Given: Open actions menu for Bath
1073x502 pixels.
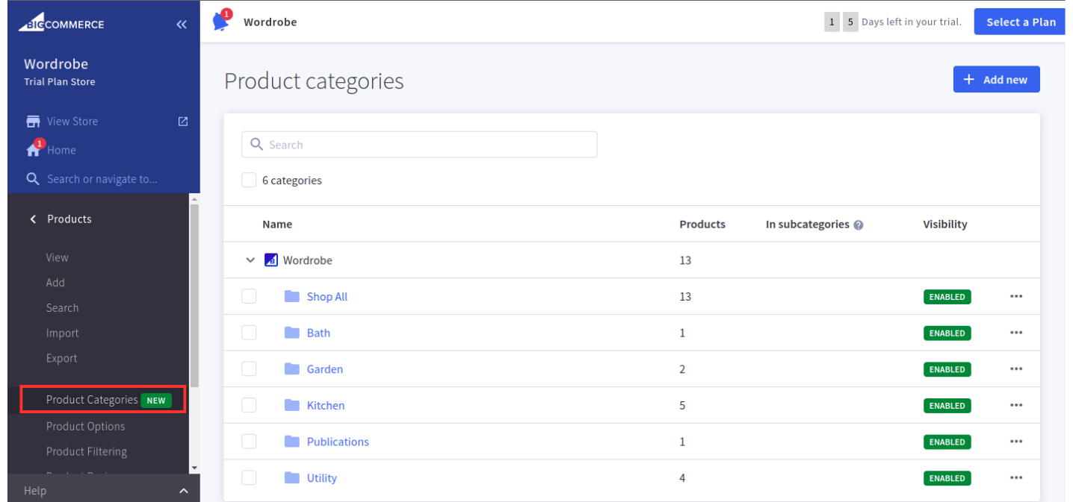Looking at the screenshot, I should (x=1016, y=333).
